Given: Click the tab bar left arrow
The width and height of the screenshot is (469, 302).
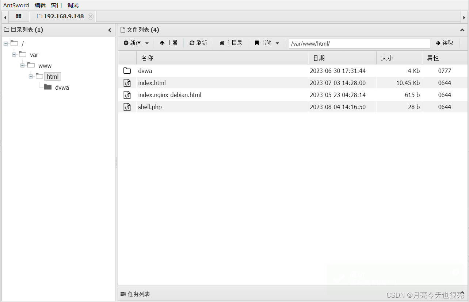Looking at the screenshot, I should (5, 17).
